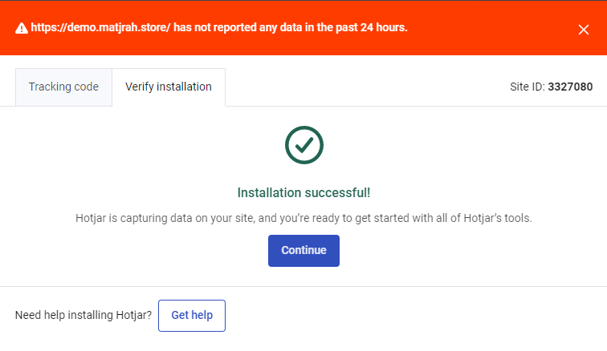Click the demo.matjrah.store URL in banner
The height and width of the screenshot is (351, 607).
coord(100,28)
